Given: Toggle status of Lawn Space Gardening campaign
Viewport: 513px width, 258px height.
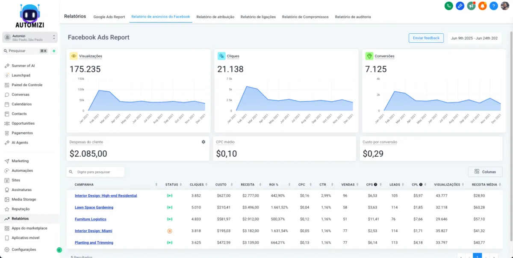Looking at the screenshot, I should coord(170,207).
